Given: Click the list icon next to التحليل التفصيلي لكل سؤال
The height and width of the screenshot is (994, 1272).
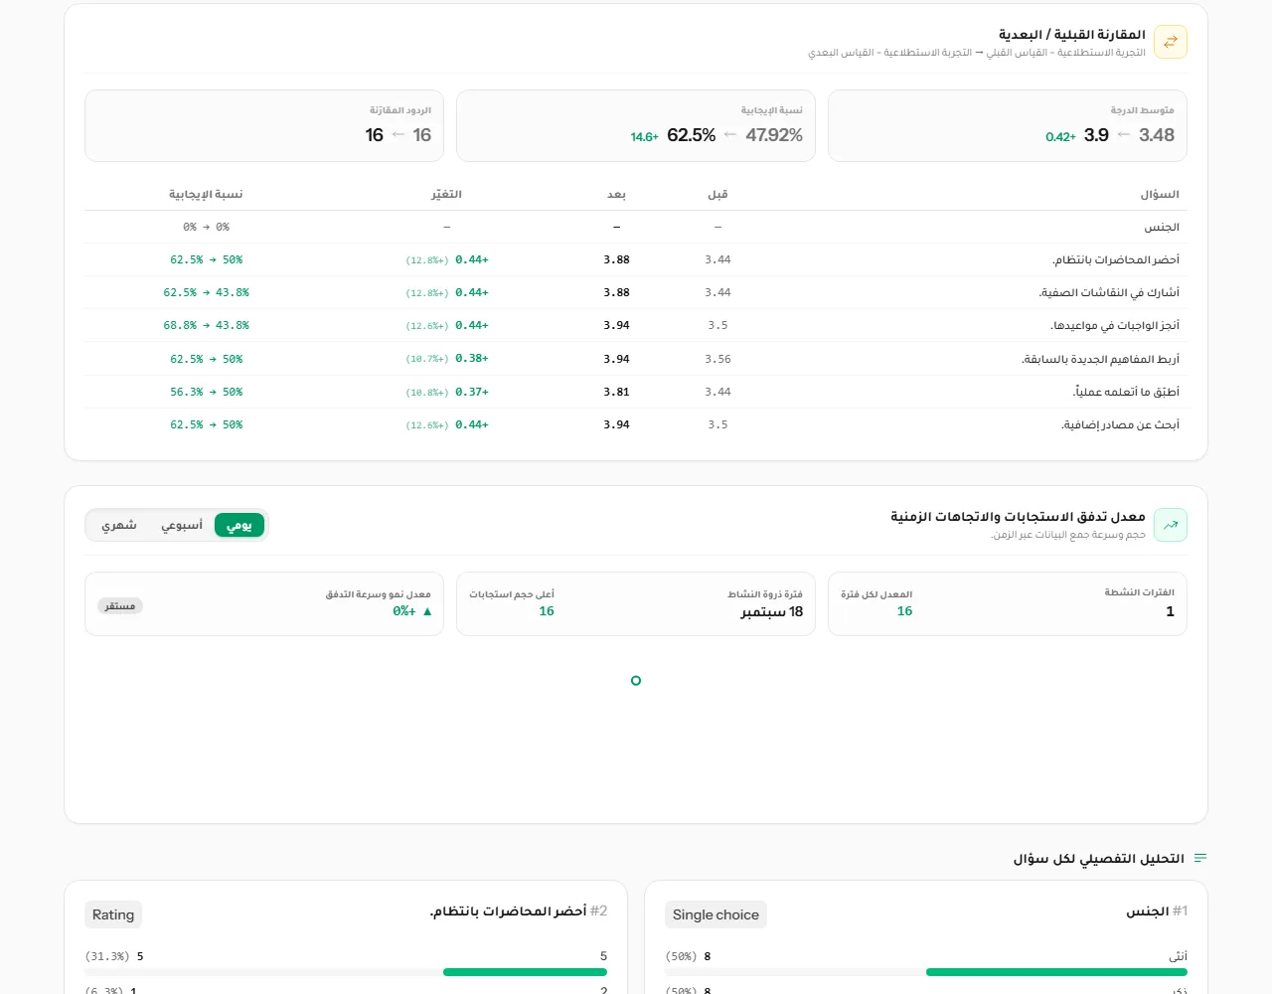Looking at the screenshot, I should point(1199,858).
